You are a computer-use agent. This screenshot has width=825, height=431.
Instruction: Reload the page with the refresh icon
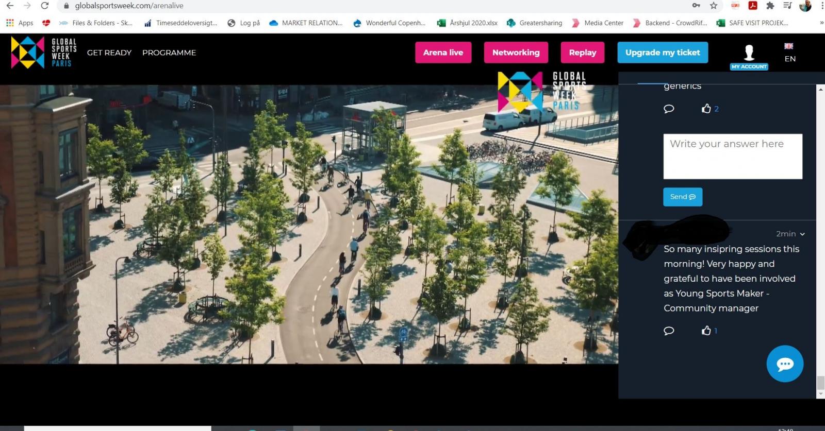click(45, 6)
